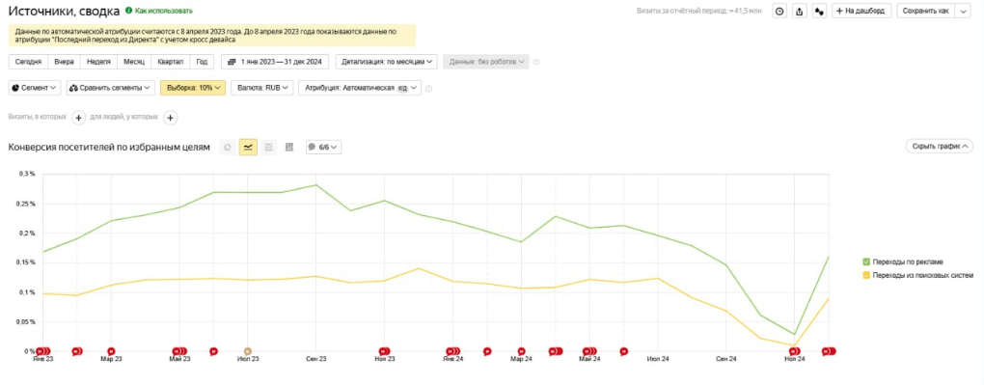Image resolution: width=984 pixels, height=385 pixels.
Task: Select the line chart view icon
Action: click(248, 147)
